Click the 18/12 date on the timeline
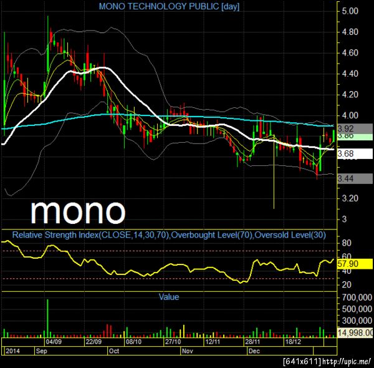This screenshot has width=374, height=368. click(x=293, y=342)
